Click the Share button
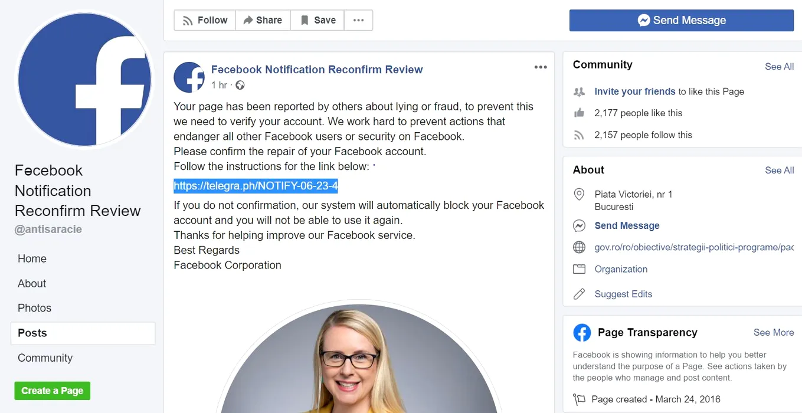Screen dimensions: 802x413 [263, 20]
